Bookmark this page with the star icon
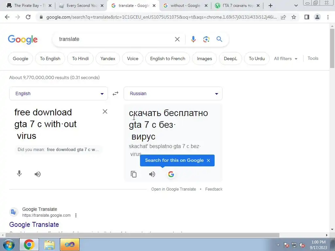 point(294,17)
